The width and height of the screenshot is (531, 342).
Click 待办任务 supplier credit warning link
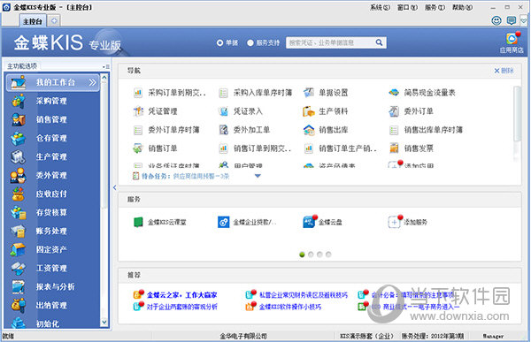pyautogui.click(x=201, y=176)
